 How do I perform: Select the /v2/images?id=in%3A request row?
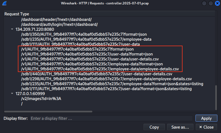pyautogui.click(x=41, y=99)
